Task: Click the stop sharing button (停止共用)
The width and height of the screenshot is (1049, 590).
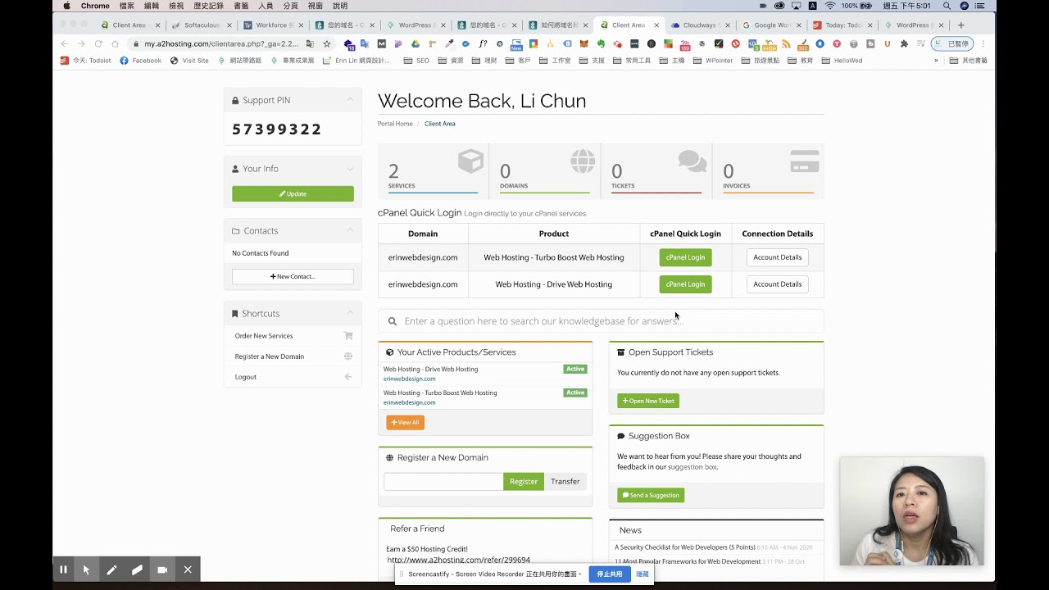Action: [609, 574]
